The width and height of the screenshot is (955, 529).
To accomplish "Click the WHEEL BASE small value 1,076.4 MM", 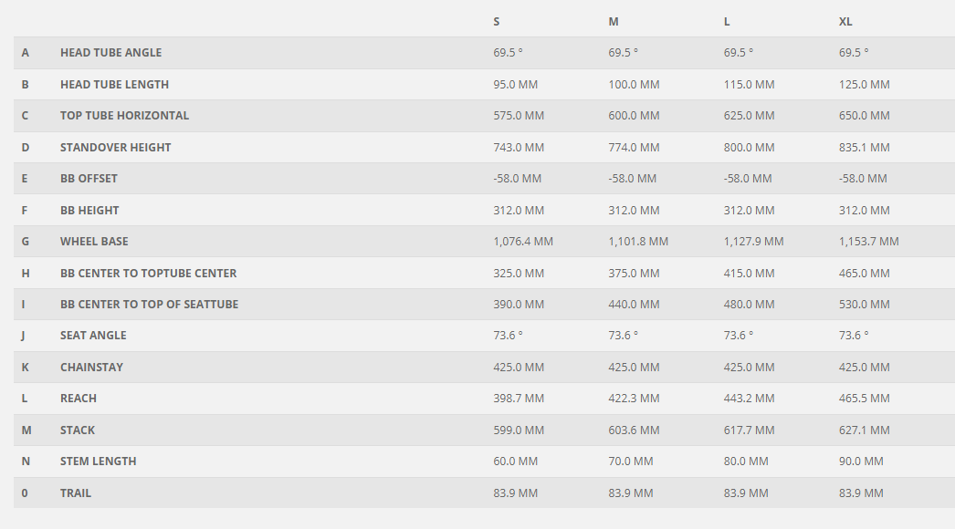I will (x=523, y=242).
